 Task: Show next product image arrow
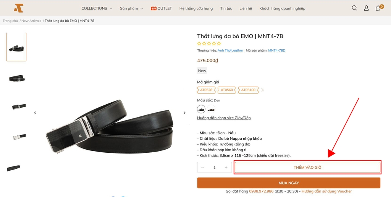click(x=184, y=113)
